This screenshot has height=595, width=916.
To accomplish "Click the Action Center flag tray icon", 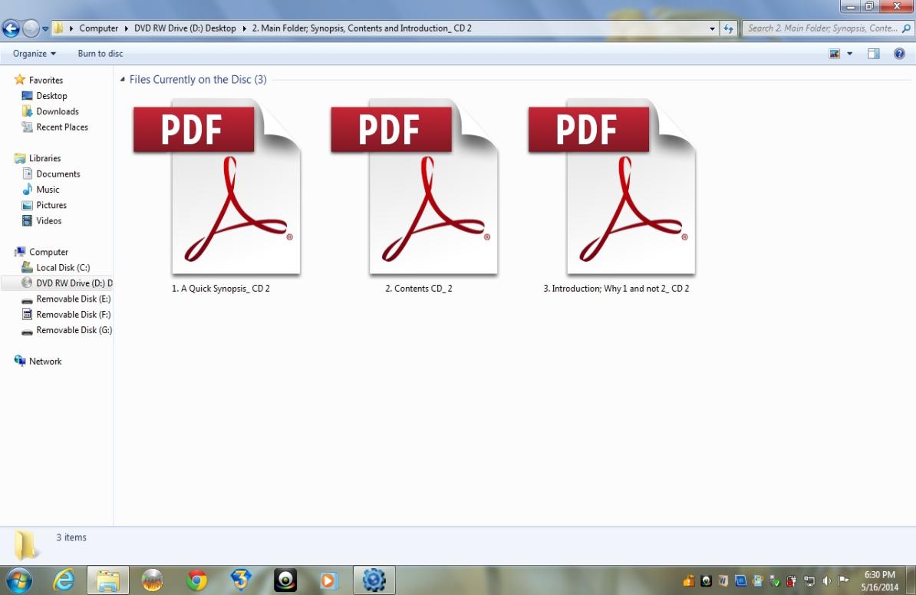I will click(843, 581).
